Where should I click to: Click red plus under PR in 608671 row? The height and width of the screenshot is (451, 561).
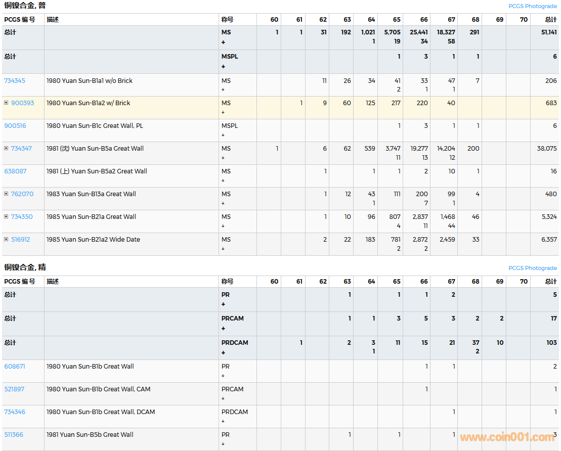223,376
